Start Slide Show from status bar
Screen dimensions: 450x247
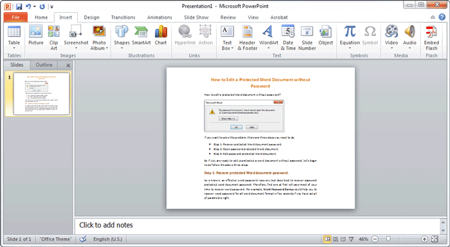point(351,239)
